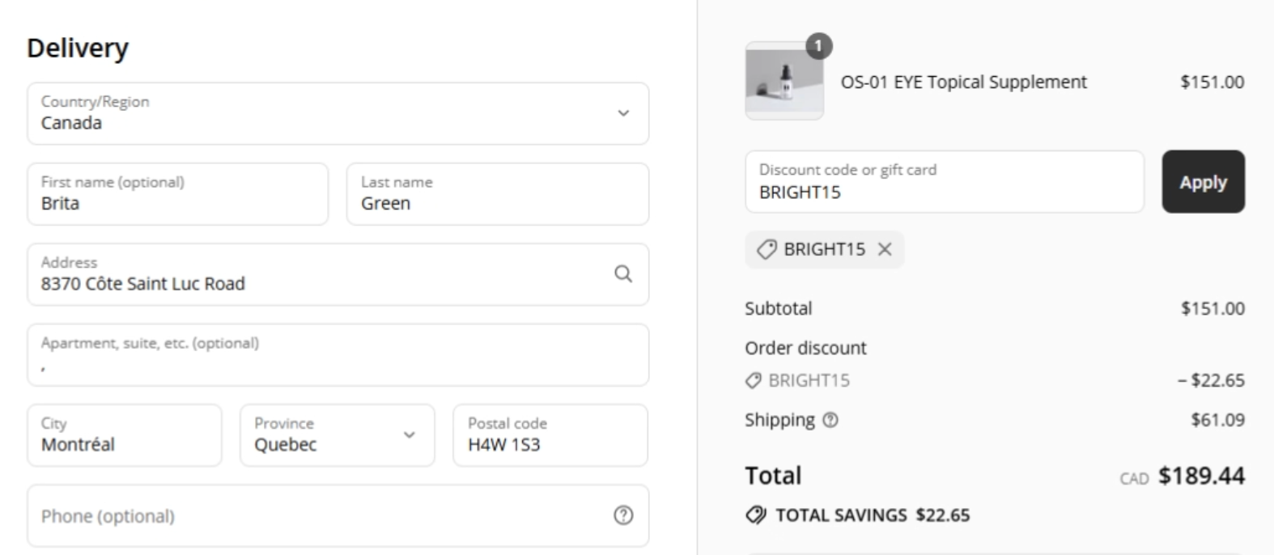Click the product price $151.00 beside item
The image size is (1274, 555).
1212,82
